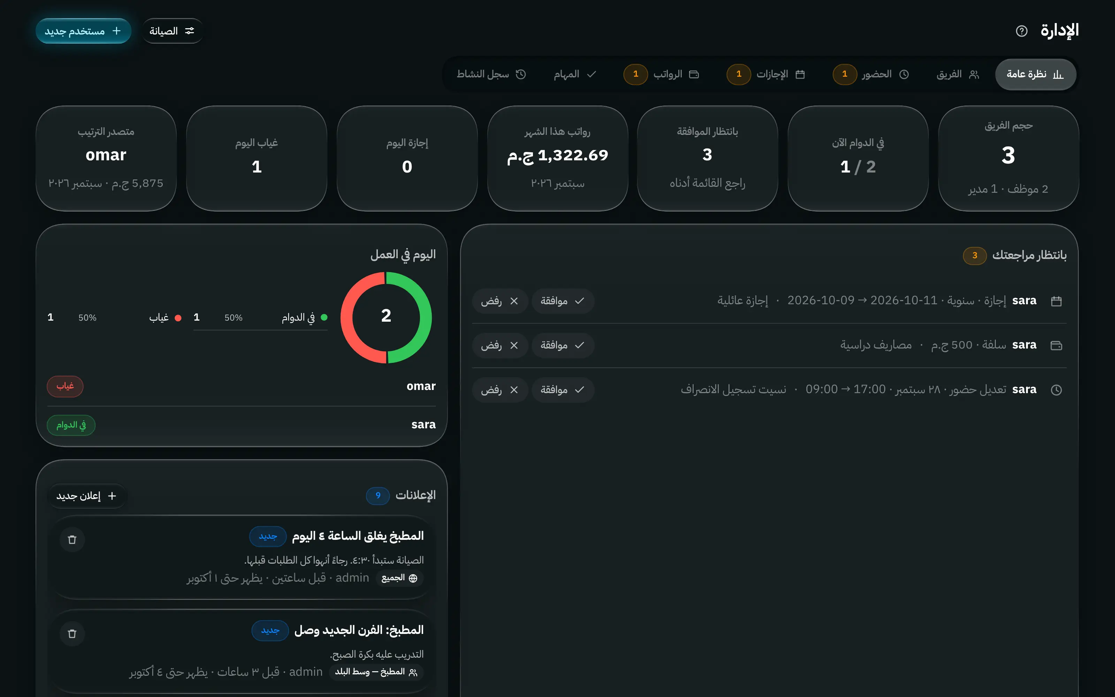Approve sara's attendance edit request
Screen dimensions: 1115x697
coord(562,390)
